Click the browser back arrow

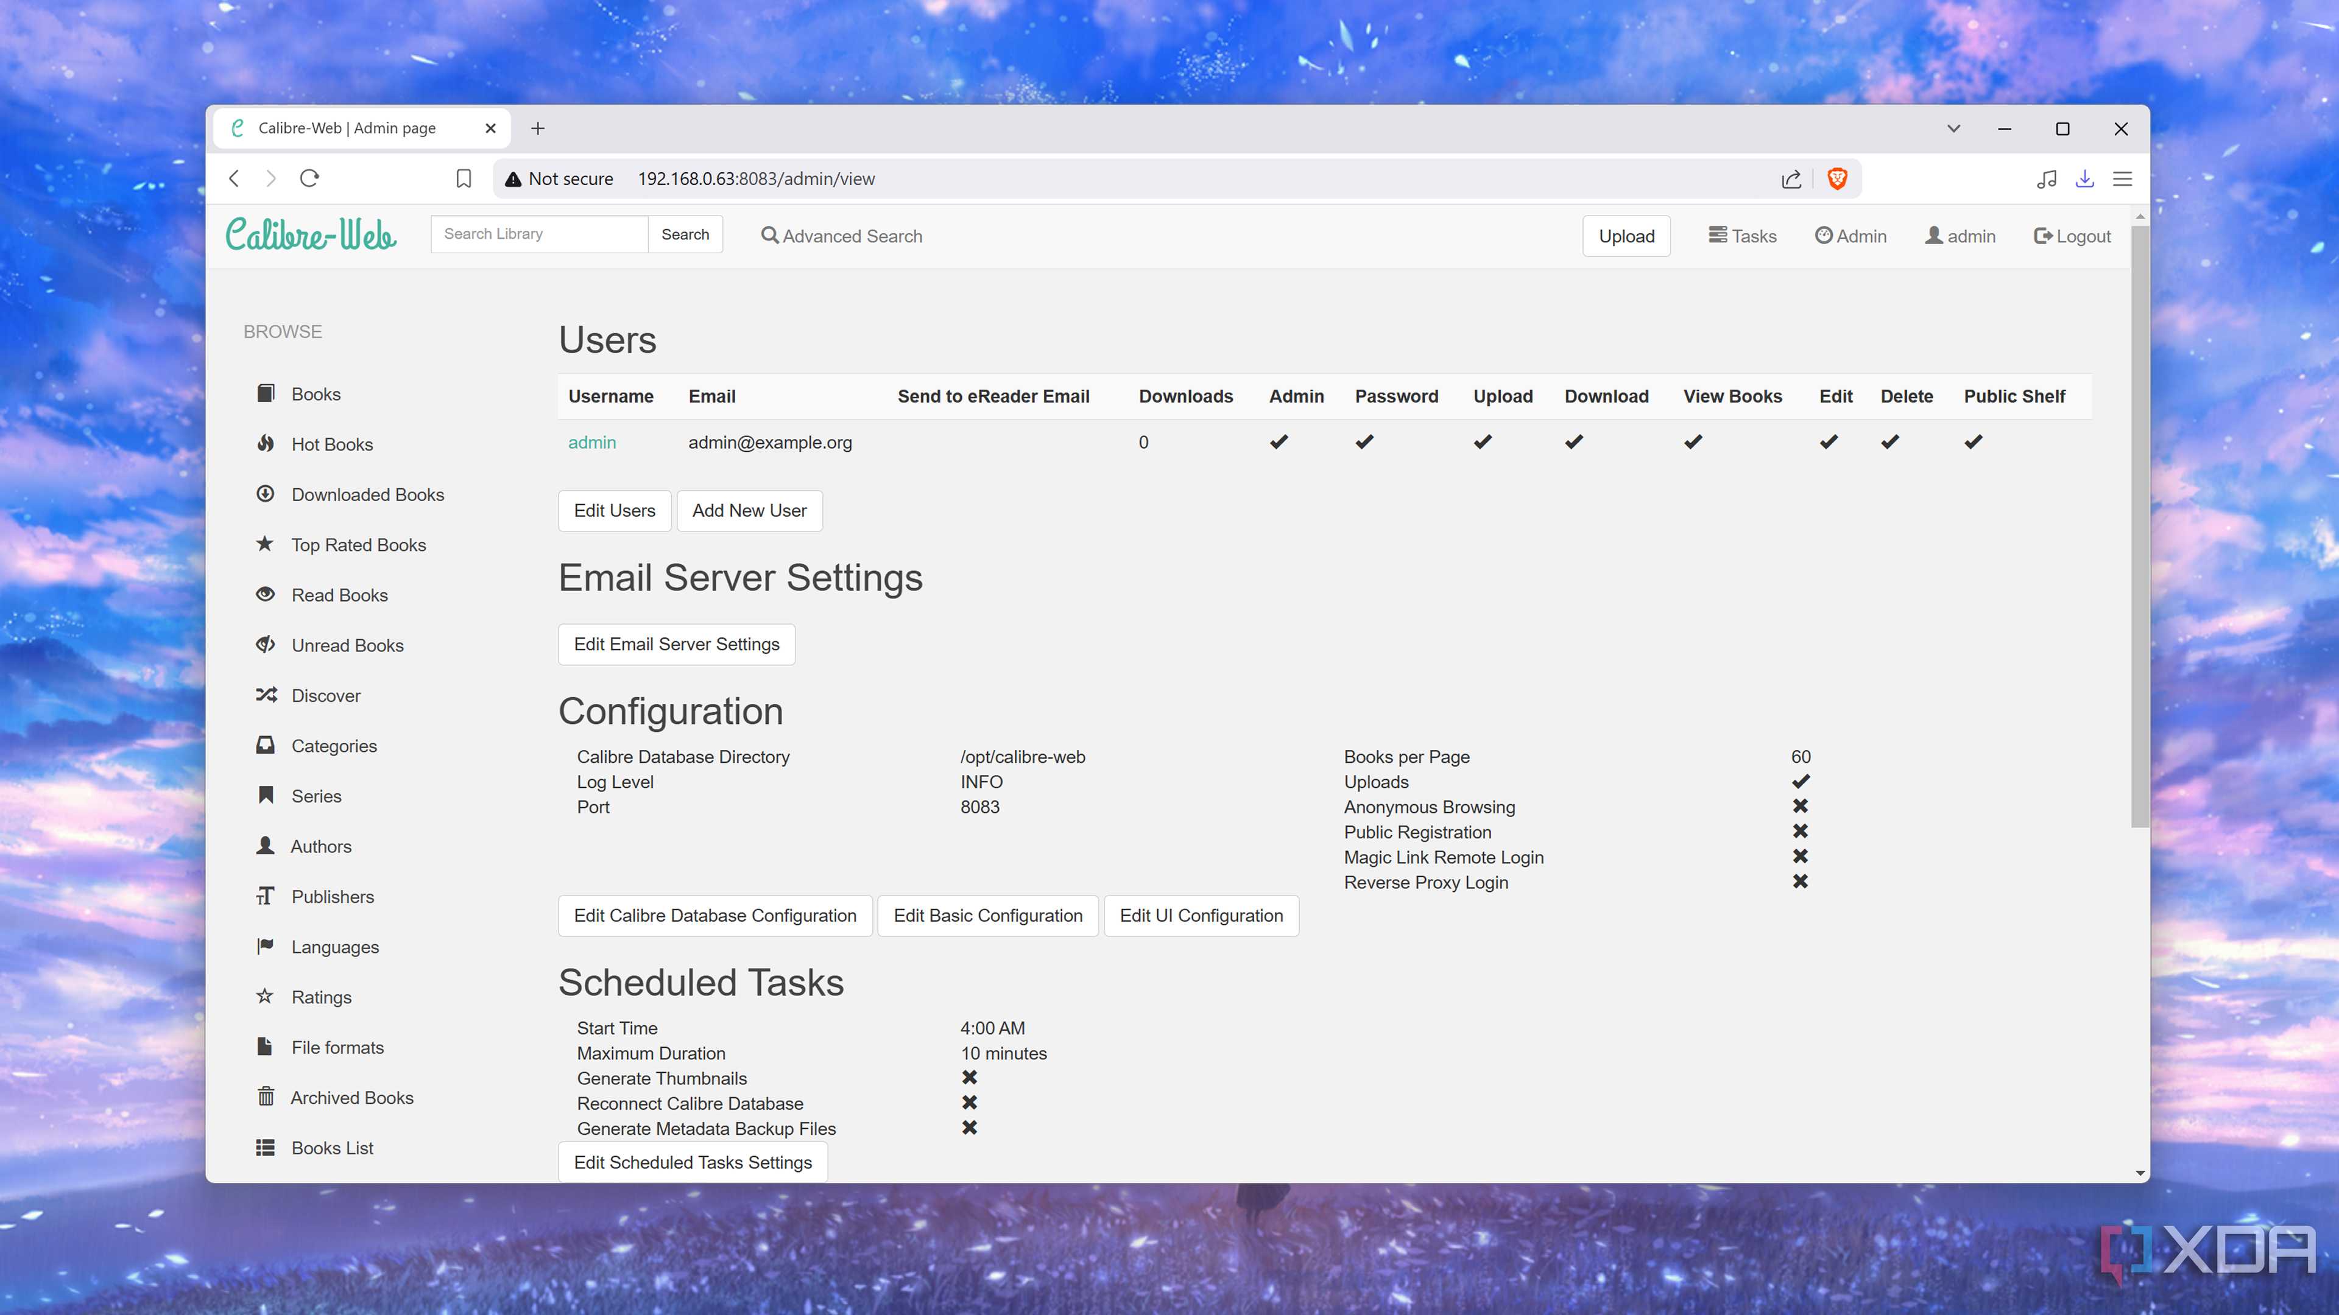pos(235,179)
